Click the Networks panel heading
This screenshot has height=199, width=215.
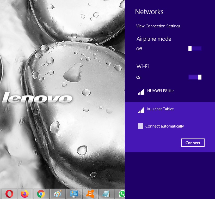(149, 12)
